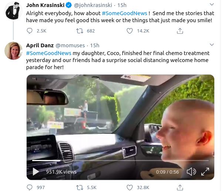This screenshot has height=191, width=222.
Task: Open John Krasinski's profile name
Action: (x=45, y=5)
